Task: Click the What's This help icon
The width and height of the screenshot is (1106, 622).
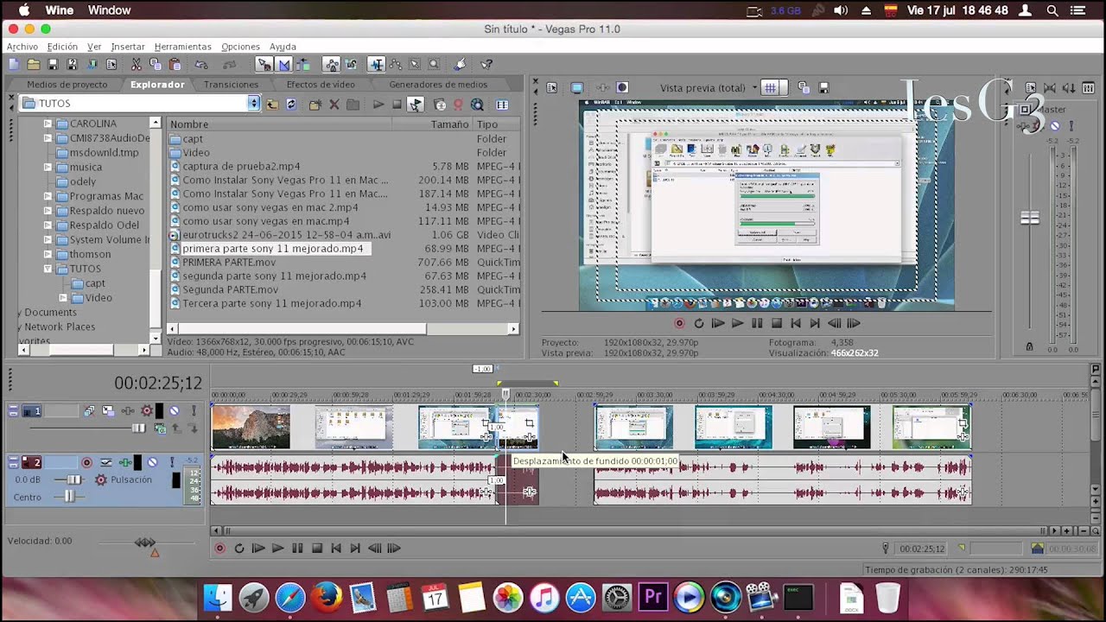Action: (x=486, y=64)
